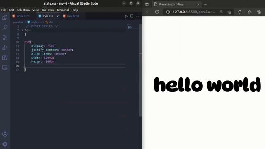
Task: Open the Help menu
Action: [x=75, y=10]
